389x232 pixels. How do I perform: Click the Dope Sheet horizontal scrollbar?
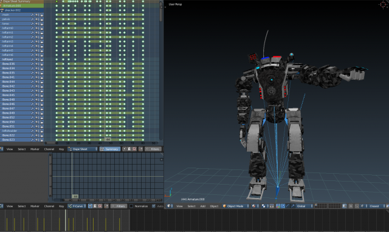(50, 143)
